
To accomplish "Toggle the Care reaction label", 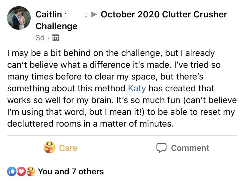I will (68, 148).
